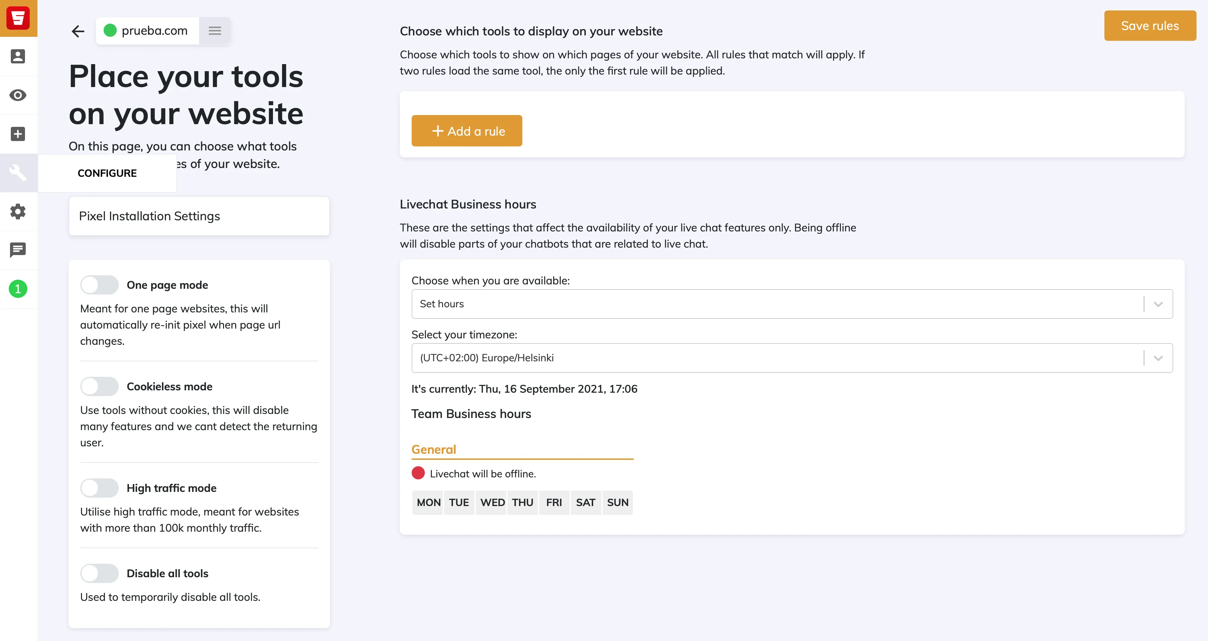Open the Set hours availability dropdown
The image size is (1208, 641).
pyautogui.click(x=792, y=304)
